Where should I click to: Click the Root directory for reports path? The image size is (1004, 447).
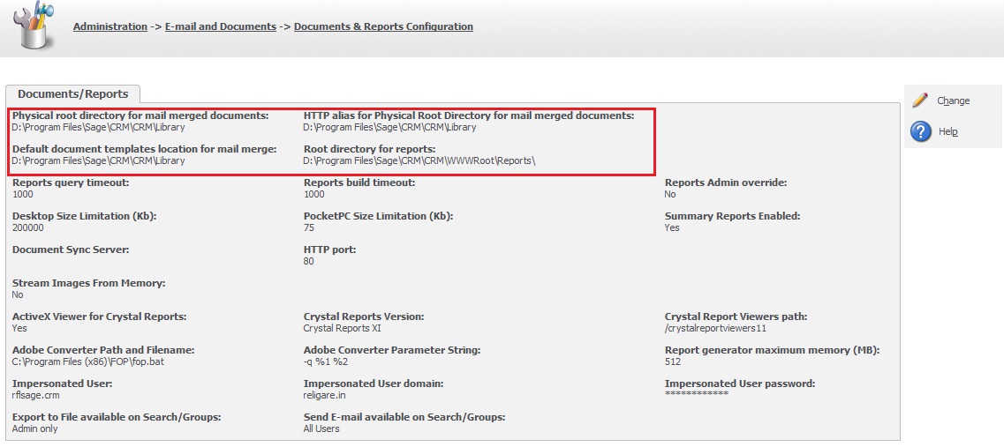click(x=419, y=160)
